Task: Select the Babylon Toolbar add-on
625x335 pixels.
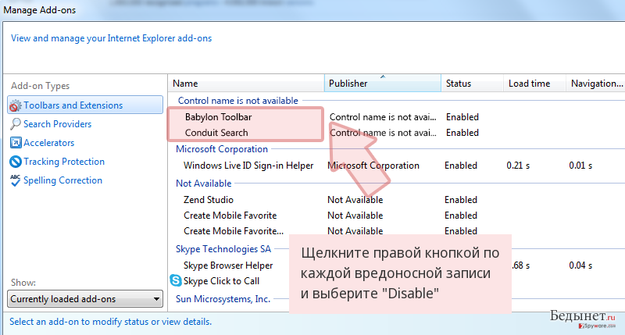Action: 218,117
